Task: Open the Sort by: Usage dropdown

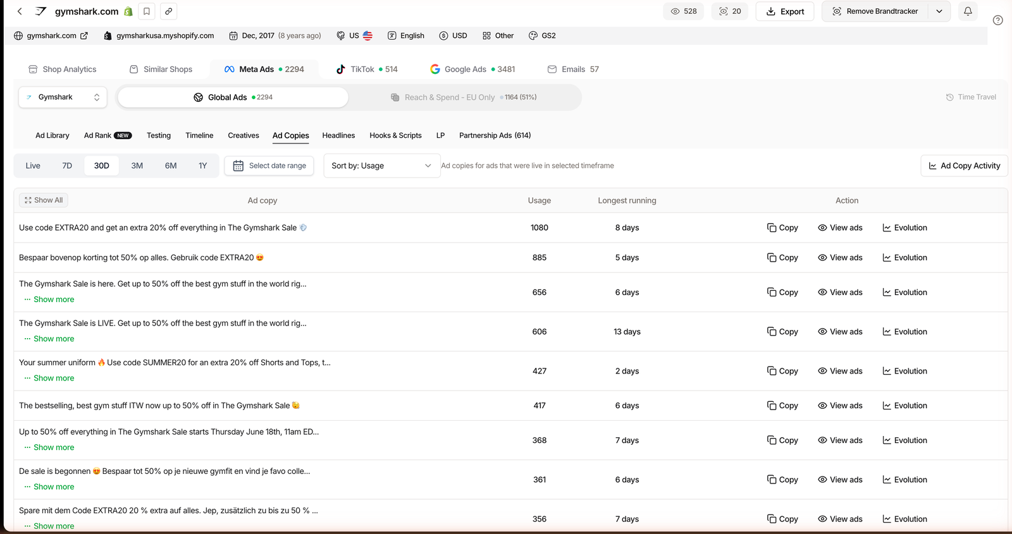Action: [x=382, y=166]
